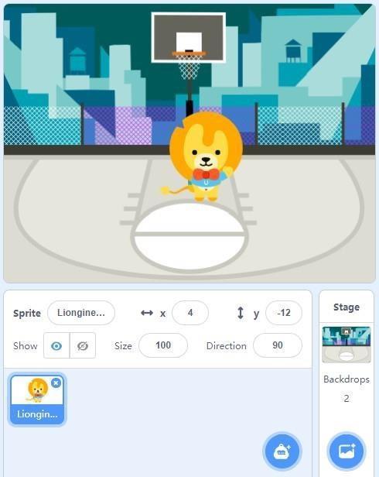Click the x position field showing 4
379x477 pixels.
point(190,313)
